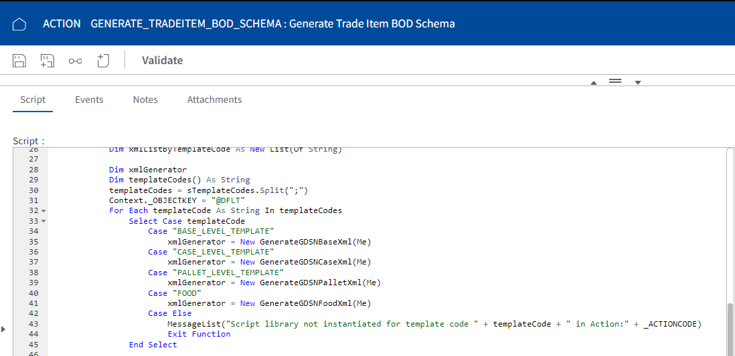Click the "PALLET_LEVEL_TEMPLATE" case string
735x356 pixels.
coord(228,273)
